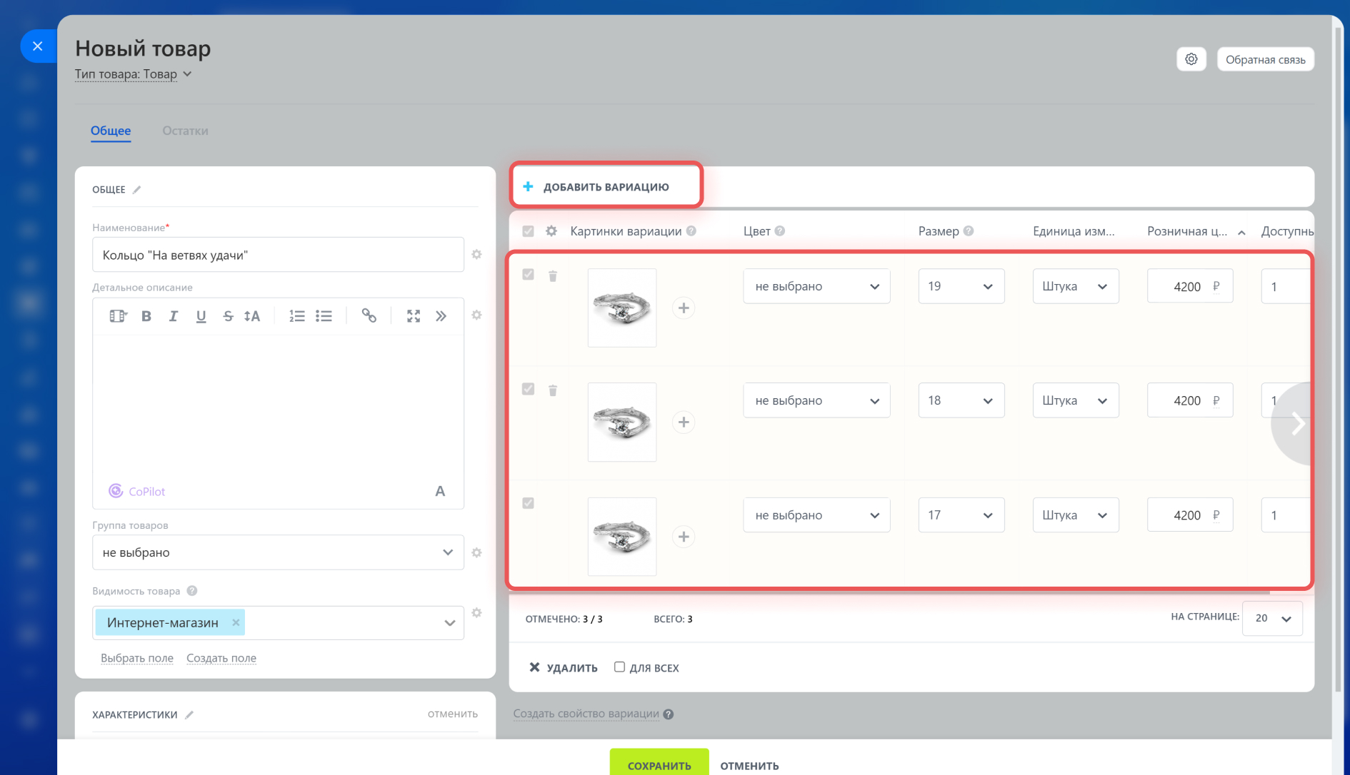The height and width of the screenshot is (775, 1350).
Task: Click ДОБАВИТЬ ВАРИАЦИЮ button
Action: tap(606, 186)
